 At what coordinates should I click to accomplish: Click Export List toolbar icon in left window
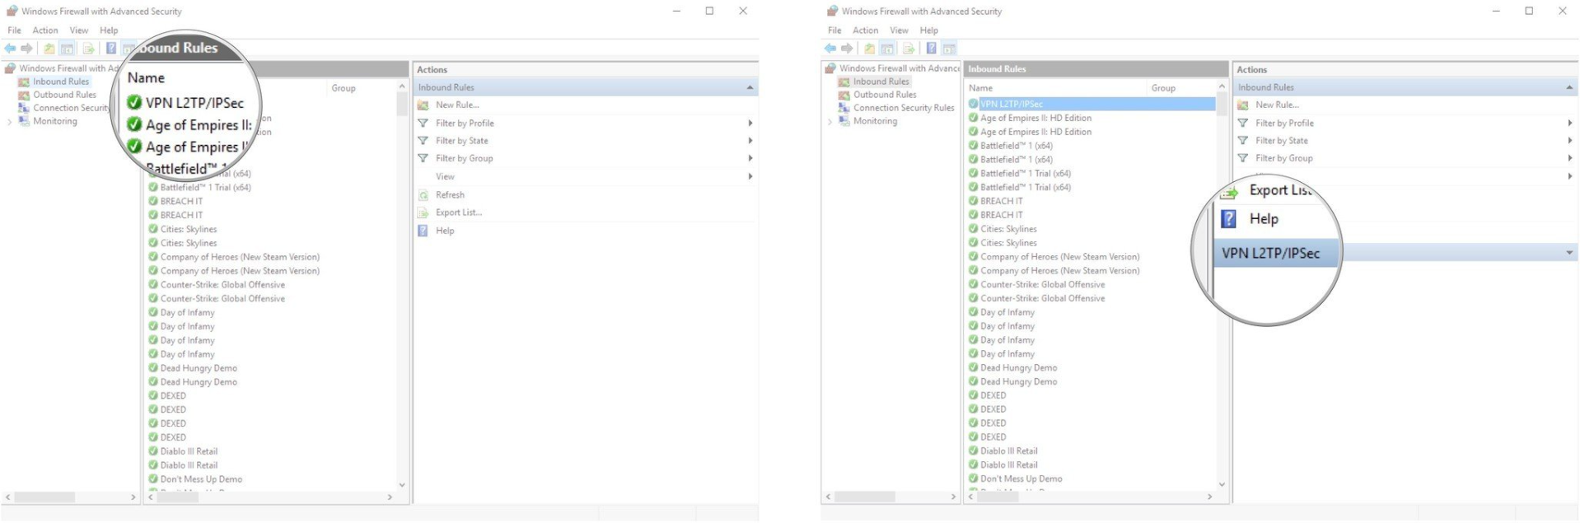88,49
